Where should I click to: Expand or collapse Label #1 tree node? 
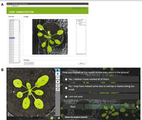coord(77,21)
